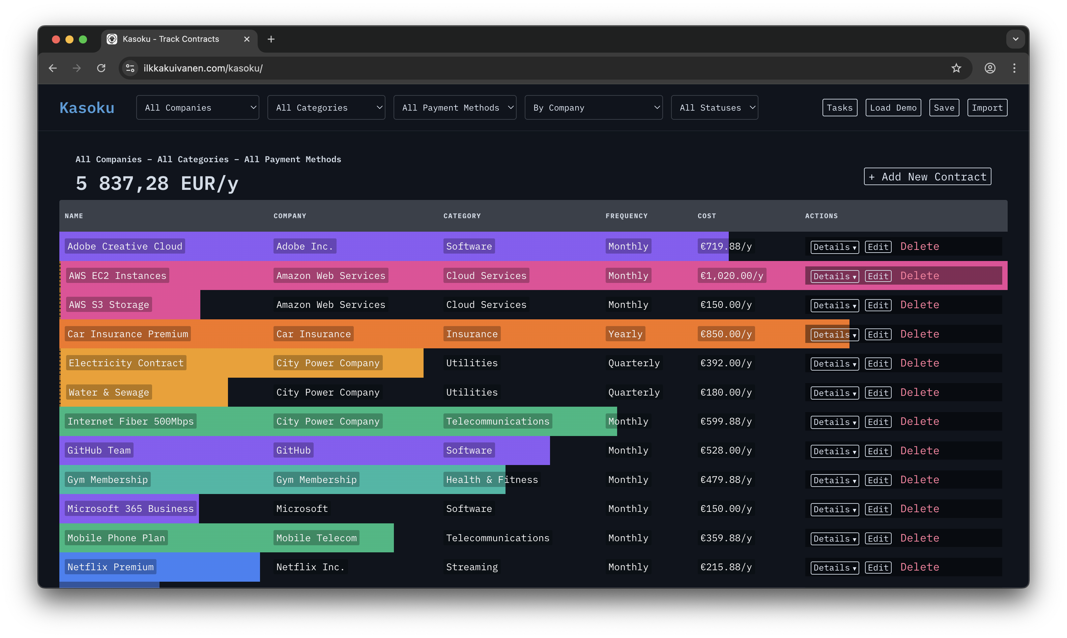The image size is (1067, 638).
Task: Delete the Netflix Premium contract
Action: pyautogui.click(x=920, y=567)
